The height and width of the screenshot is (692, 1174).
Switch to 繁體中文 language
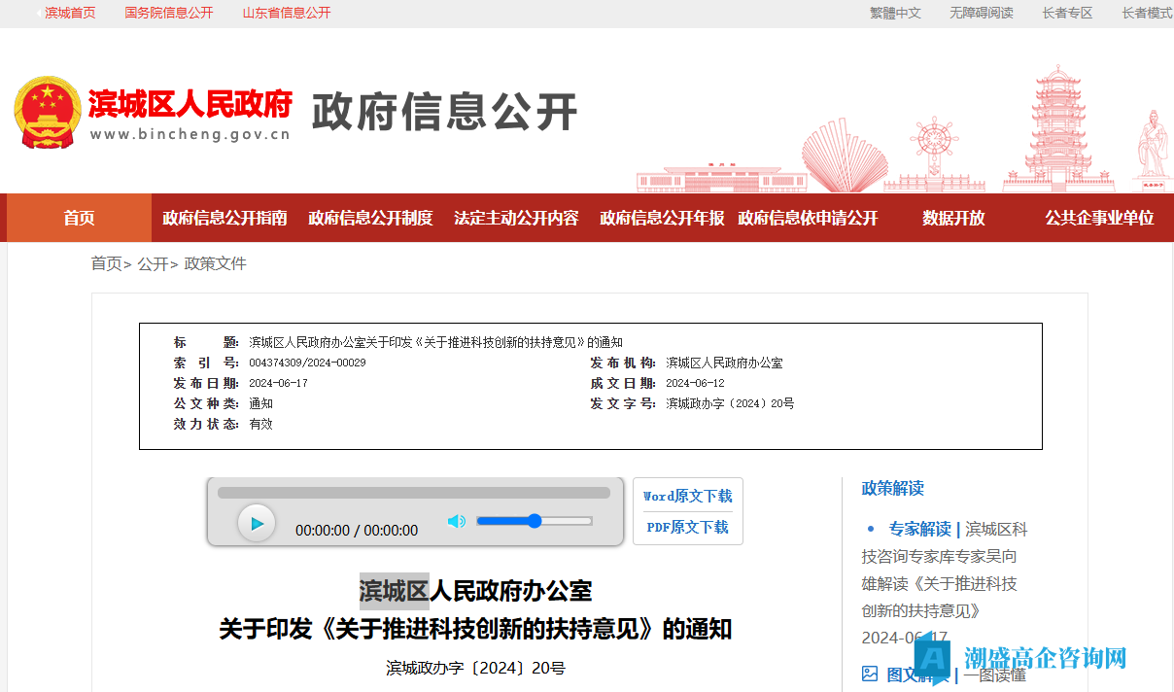coord(895,13)
